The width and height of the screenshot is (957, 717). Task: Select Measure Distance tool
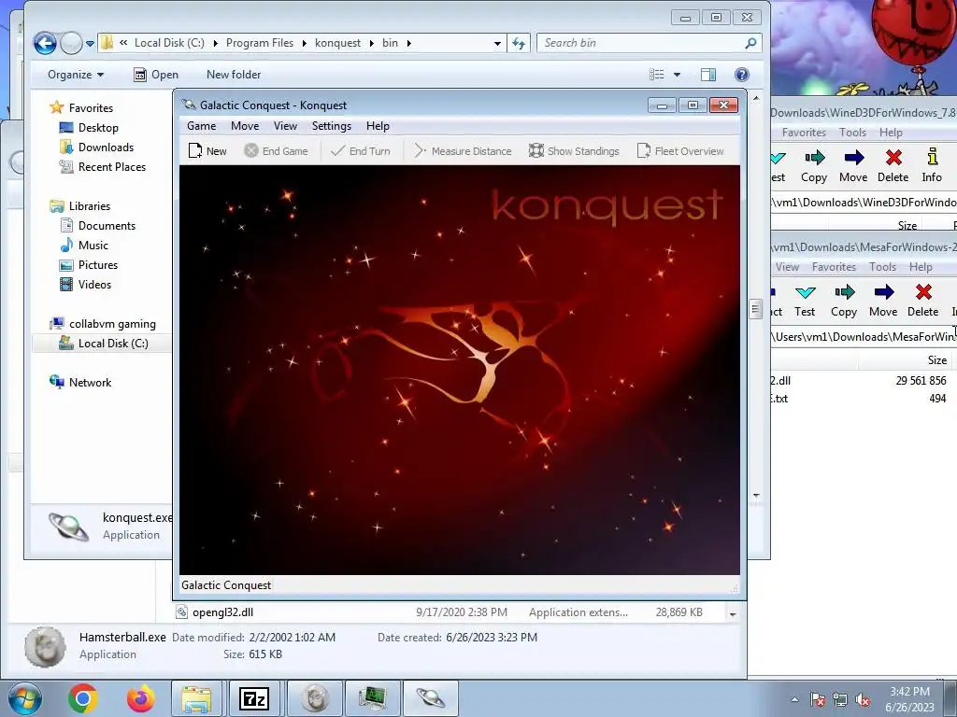[463, 150]
